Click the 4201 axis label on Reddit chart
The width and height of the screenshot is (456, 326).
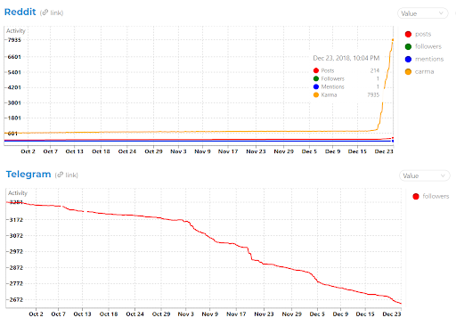tap(14, 87)
